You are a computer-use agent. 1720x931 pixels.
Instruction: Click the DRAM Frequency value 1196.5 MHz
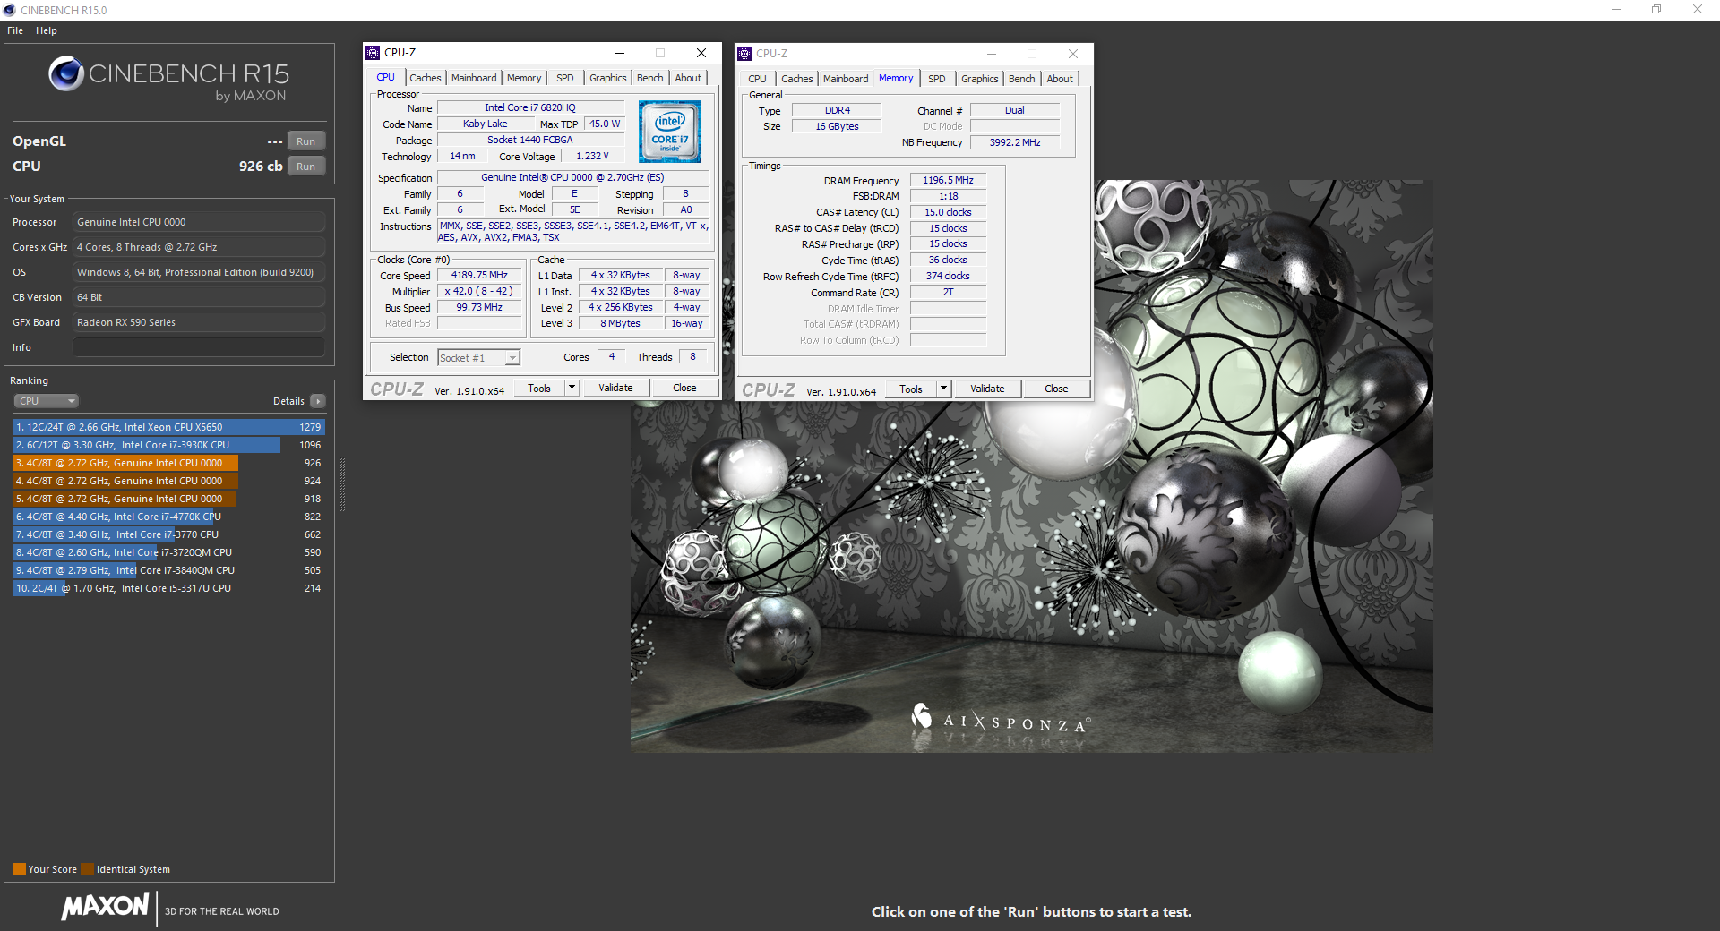point(948,180)
